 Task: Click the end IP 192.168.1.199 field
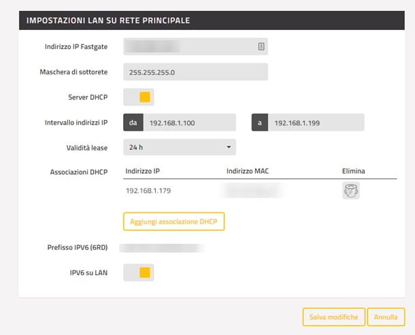316,123
